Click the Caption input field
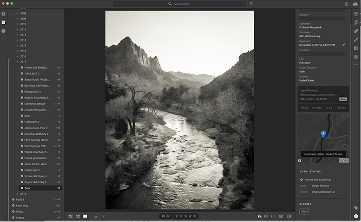 coord(322,19)
